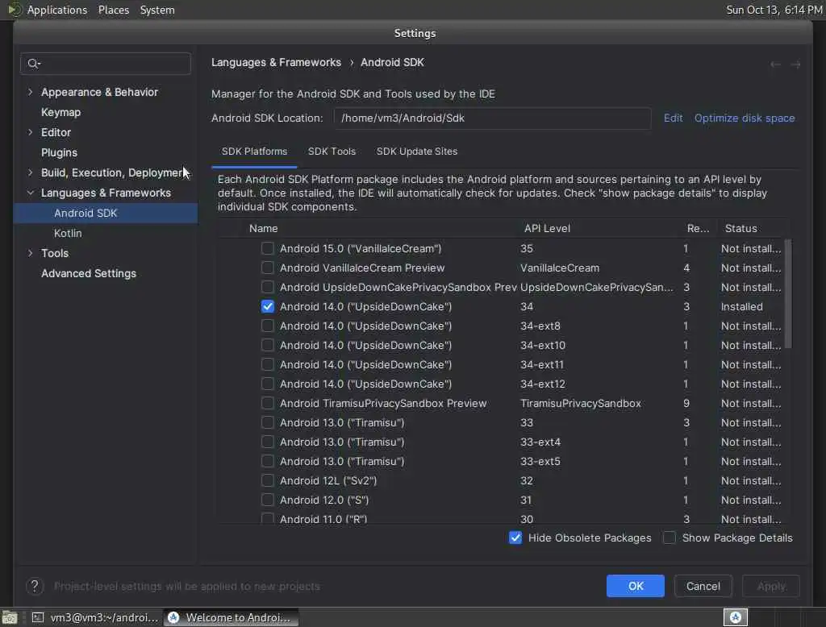Click the Name column header
This screenshot has width=826, height=627.
coord(264,229)
